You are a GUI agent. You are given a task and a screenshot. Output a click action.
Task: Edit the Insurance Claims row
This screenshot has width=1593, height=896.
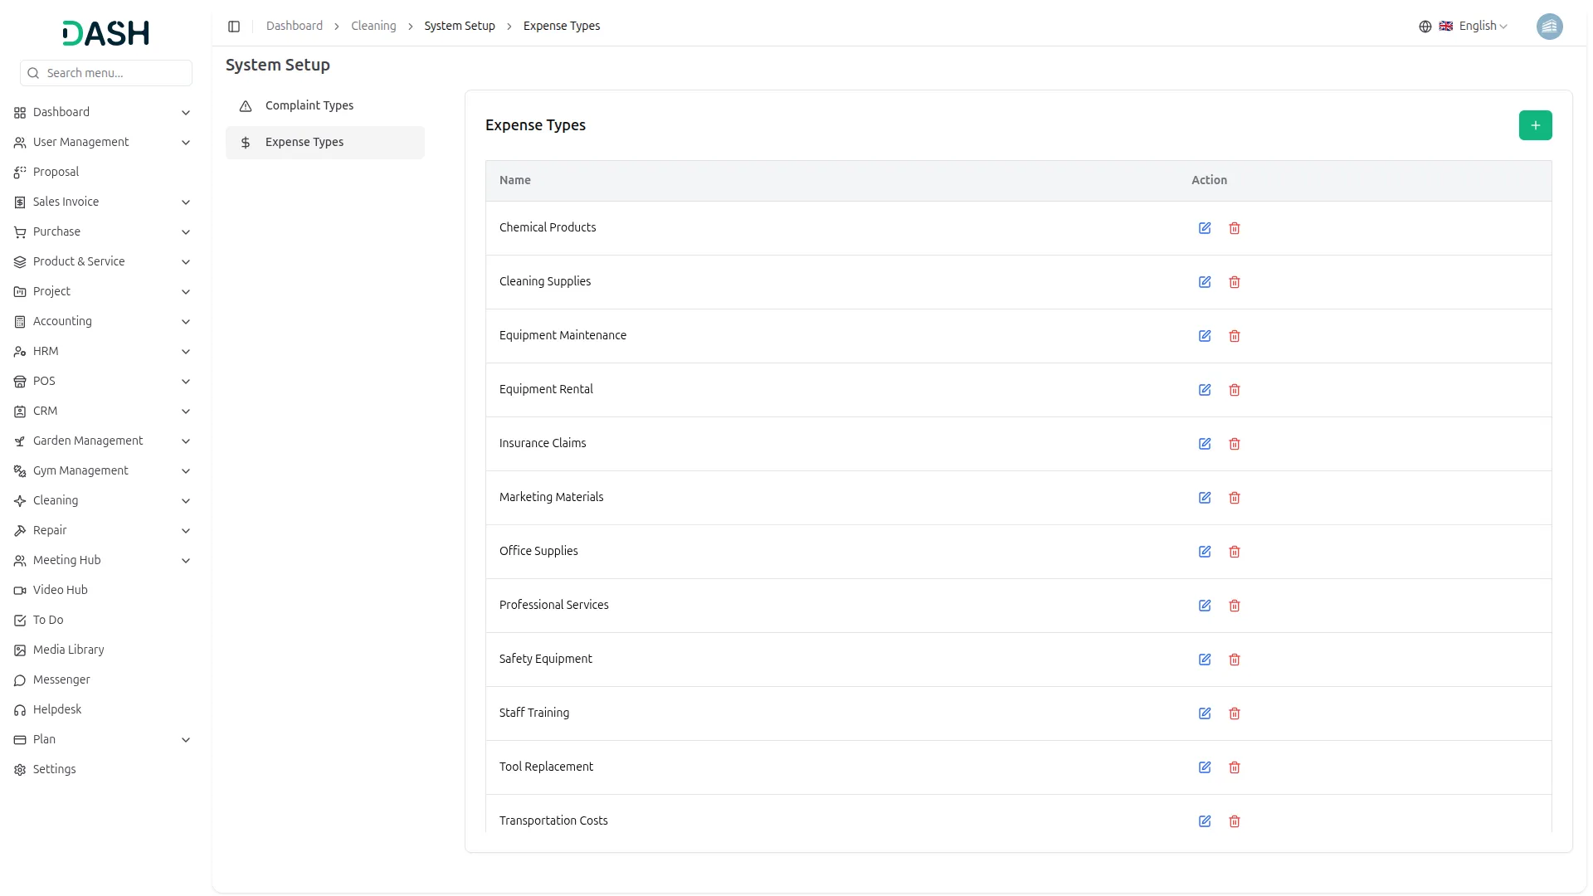point(1205,444)
